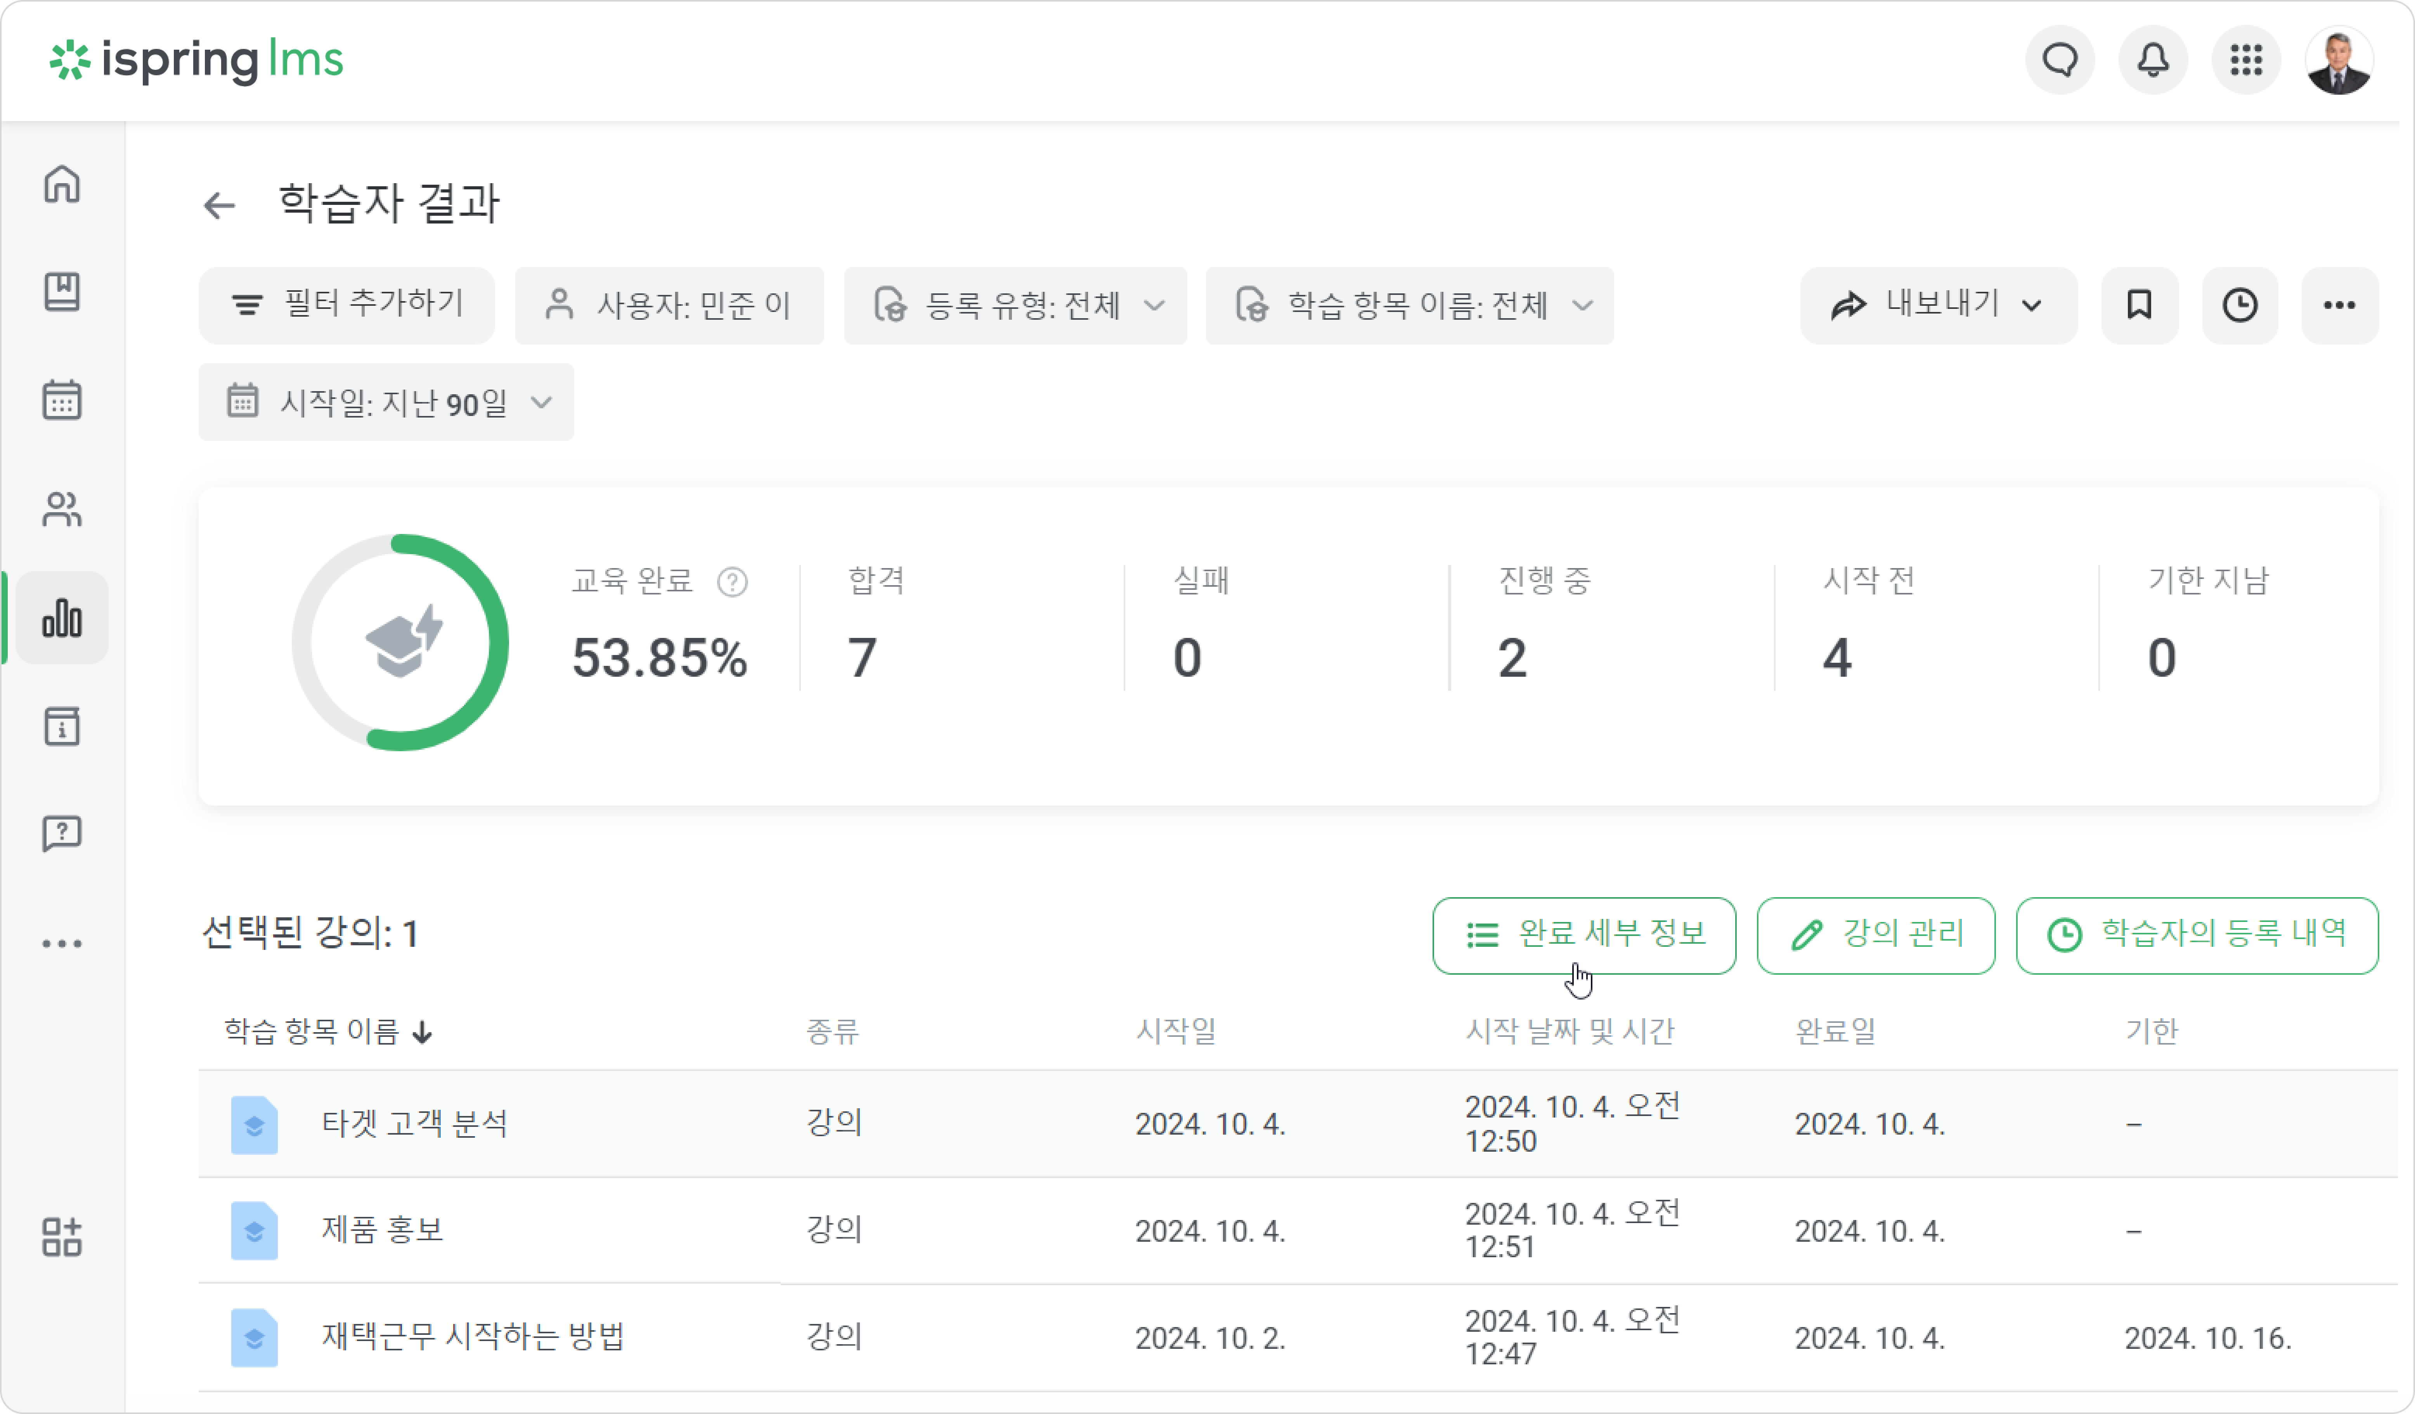This screenshot has width=2415, height=1414.
Task: Click the 53.85% completion value
Action: 659,658
